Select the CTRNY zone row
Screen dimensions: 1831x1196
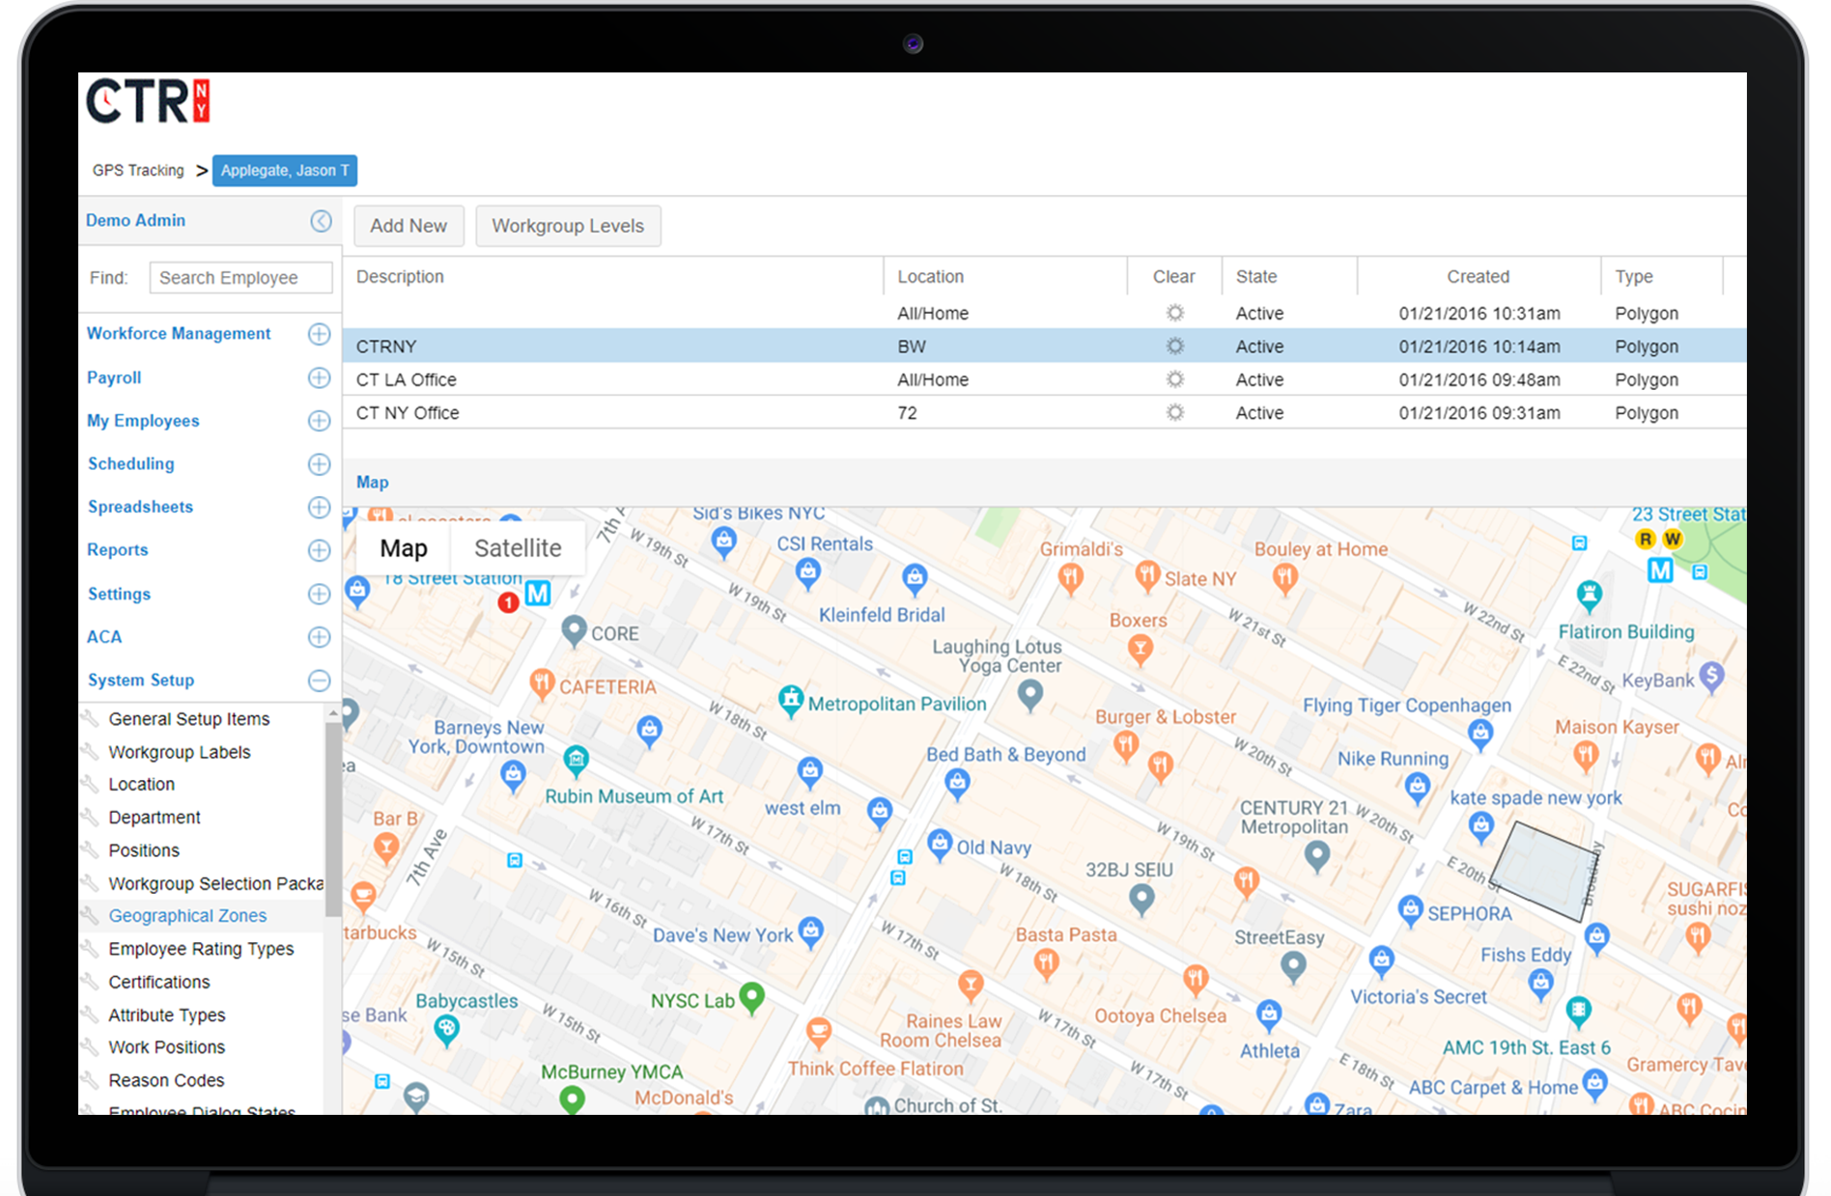[x=1044, y=347]
